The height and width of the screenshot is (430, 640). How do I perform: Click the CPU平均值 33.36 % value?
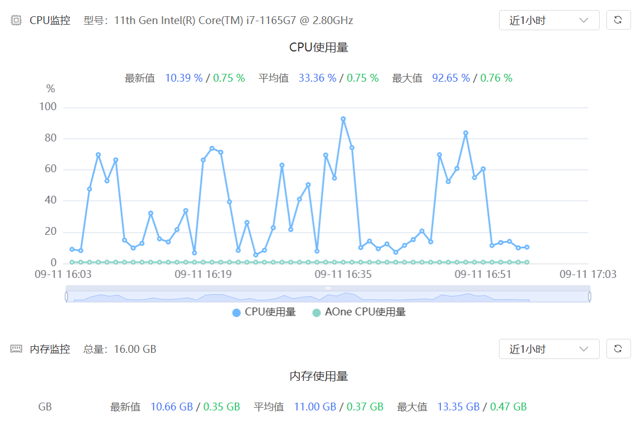[317, 78]
